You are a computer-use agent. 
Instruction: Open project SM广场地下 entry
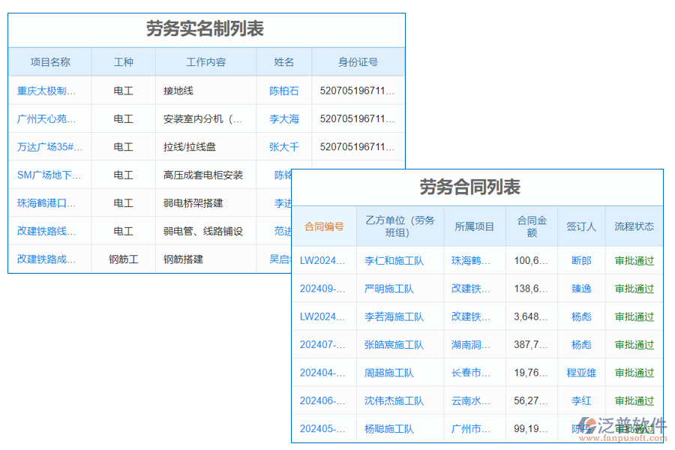click(x=43, y=175)
